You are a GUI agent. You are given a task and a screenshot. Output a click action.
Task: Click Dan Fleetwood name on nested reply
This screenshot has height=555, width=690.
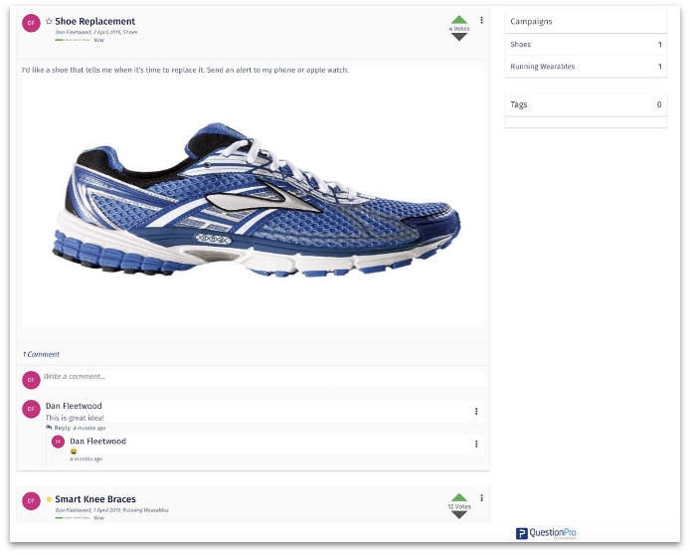pyautogui.click(x=97, y=441)
